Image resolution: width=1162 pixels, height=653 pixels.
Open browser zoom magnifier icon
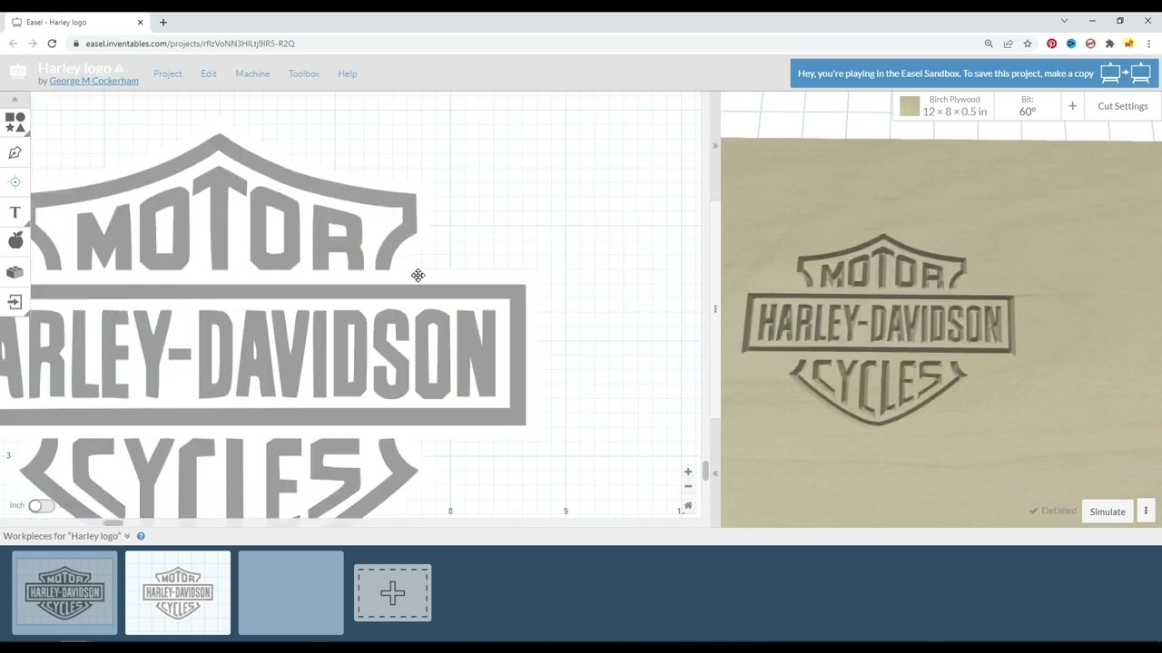pyautogui.click(x=989, y=44)
